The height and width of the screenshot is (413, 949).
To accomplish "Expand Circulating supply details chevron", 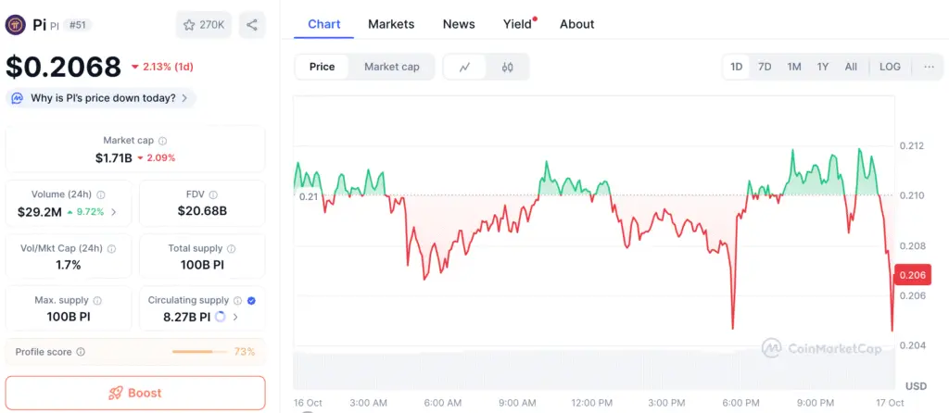I will click(x=234, y=317).
